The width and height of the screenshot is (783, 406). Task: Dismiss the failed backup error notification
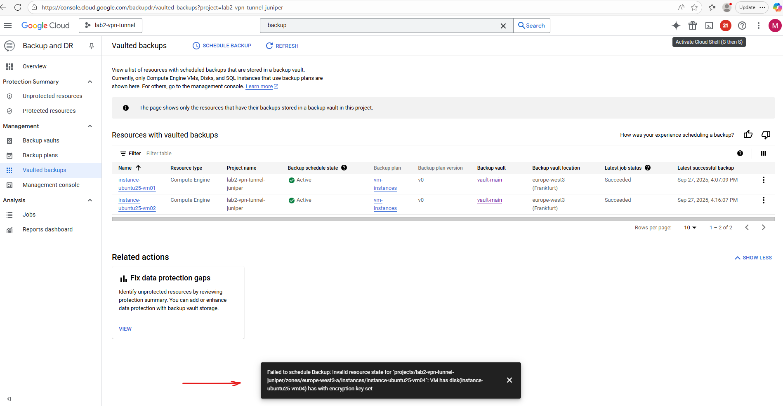[x=509, y=380]
